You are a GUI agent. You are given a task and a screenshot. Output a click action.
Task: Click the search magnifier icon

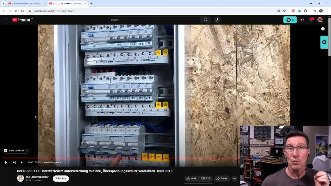click(205, 20)
